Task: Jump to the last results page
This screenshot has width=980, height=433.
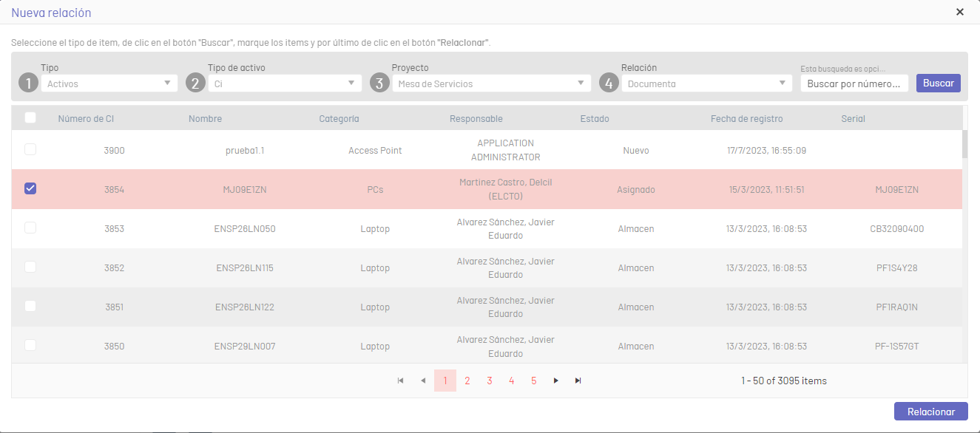Action: tap(578, 381)
